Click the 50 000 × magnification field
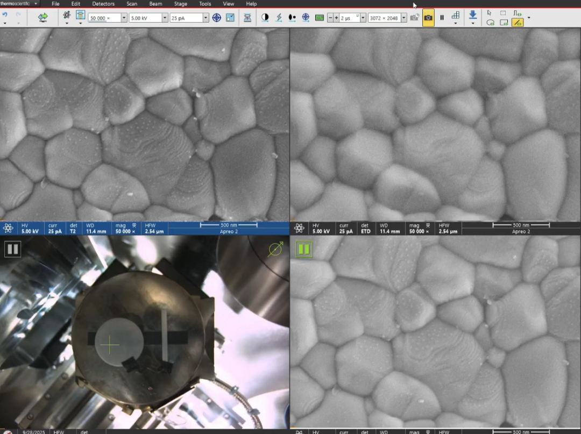The image size is (581, 434). (x=104, y=18)
